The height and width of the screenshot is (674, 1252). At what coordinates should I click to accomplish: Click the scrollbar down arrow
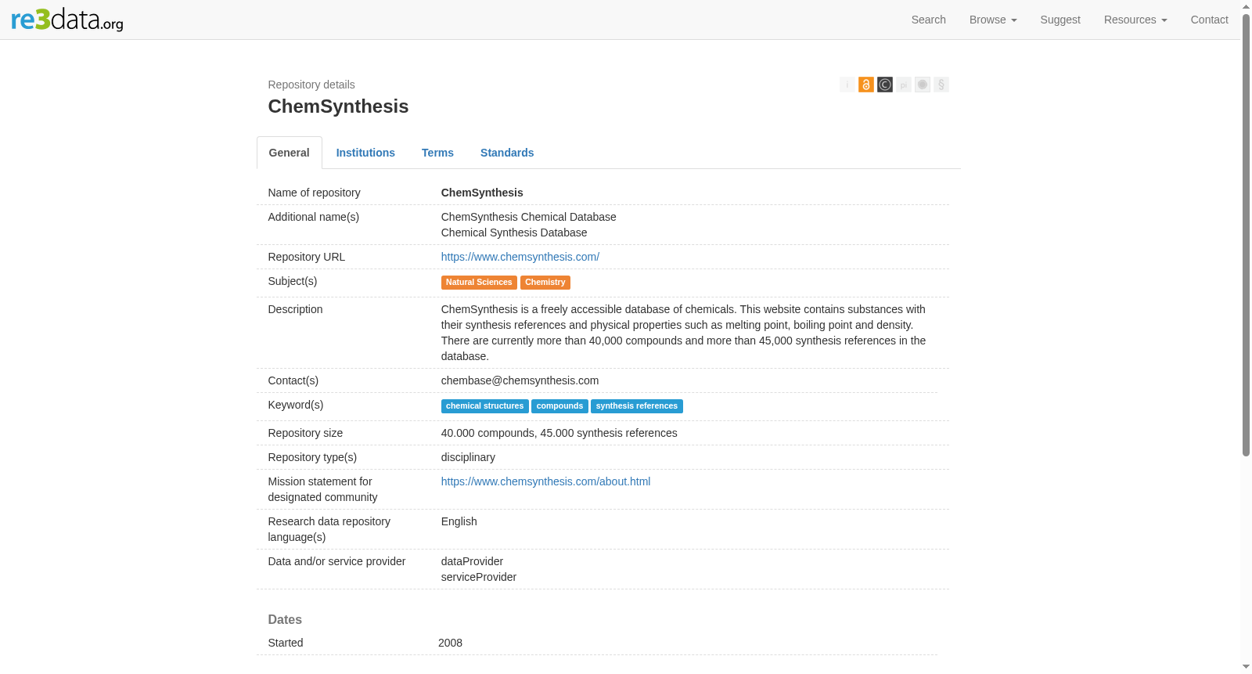click(1246, 667)
